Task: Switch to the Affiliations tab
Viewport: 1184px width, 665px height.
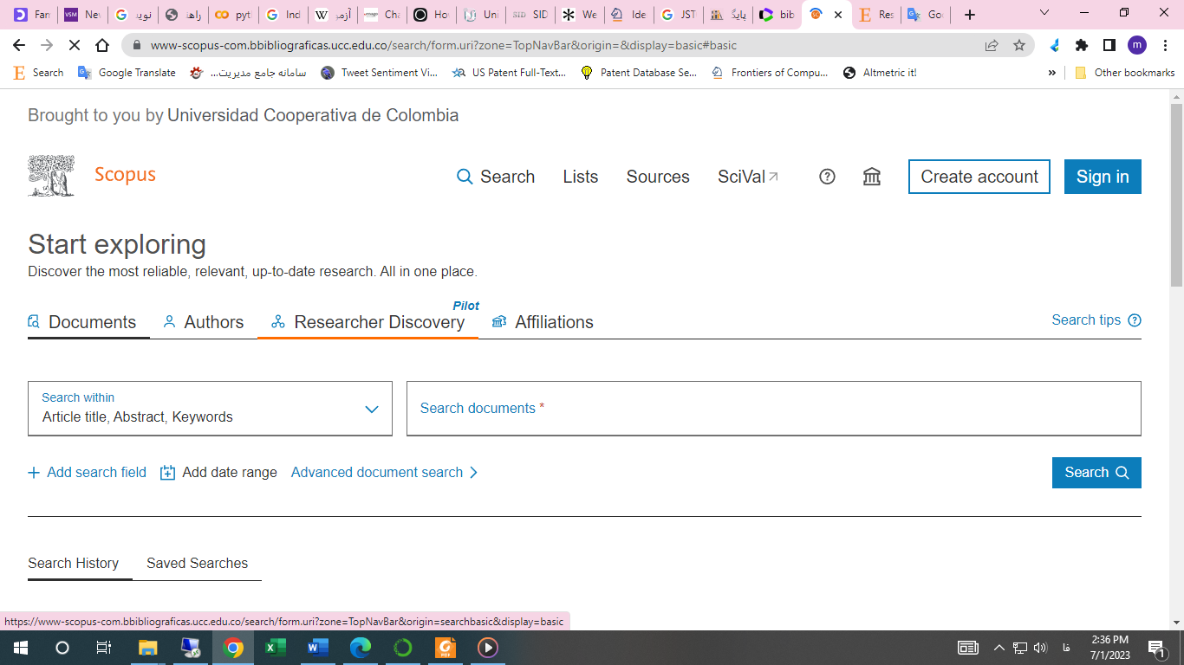Action: [x=543, y=322]
